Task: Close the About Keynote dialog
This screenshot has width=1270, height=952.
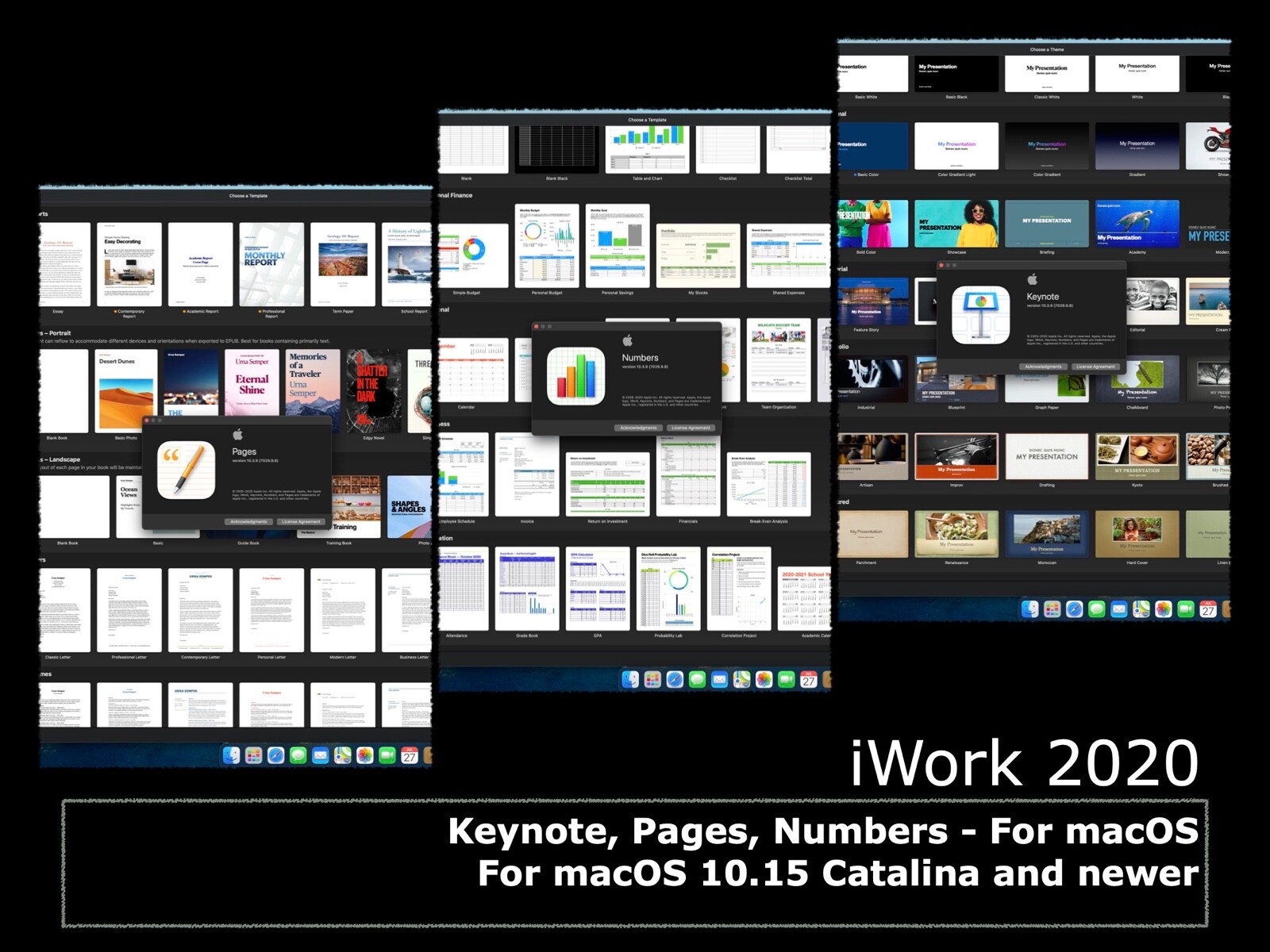Action: pos(941,265)
